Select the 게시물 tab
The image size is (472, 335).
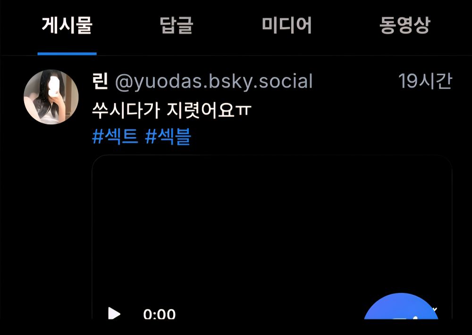pyautogui.click(x=67, y=25)
